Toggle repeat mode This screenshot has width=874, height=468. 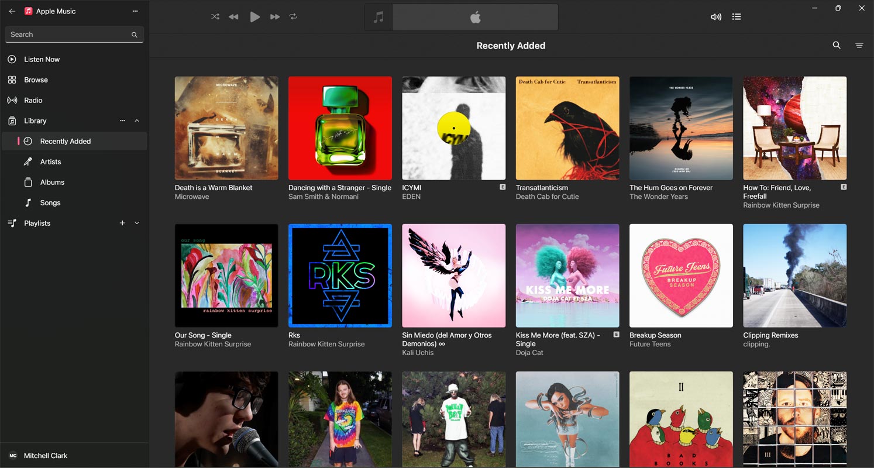[294, 17]
